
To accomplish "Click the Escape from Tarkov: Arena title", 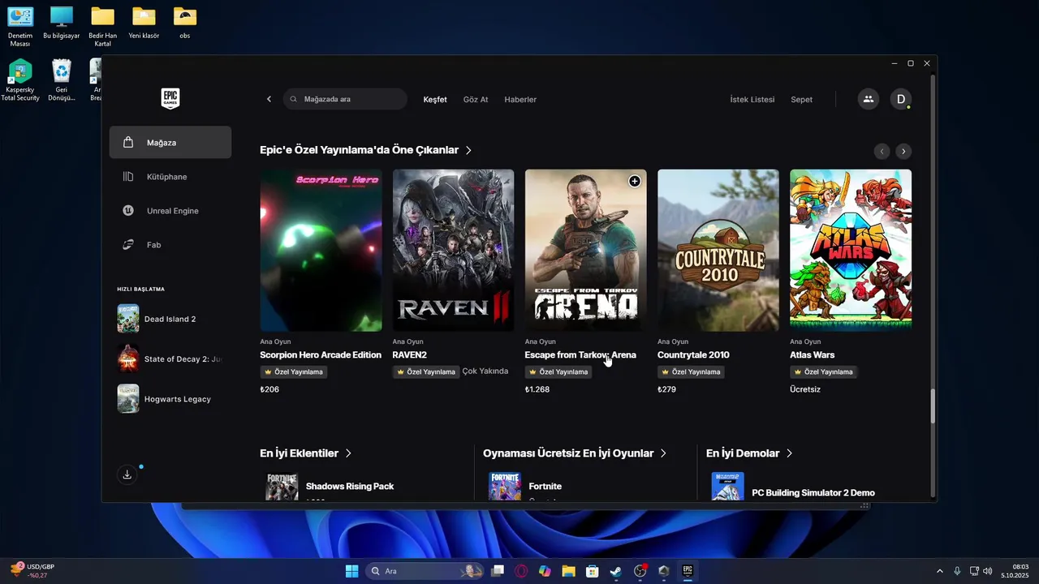I will (x=580, y=355).
